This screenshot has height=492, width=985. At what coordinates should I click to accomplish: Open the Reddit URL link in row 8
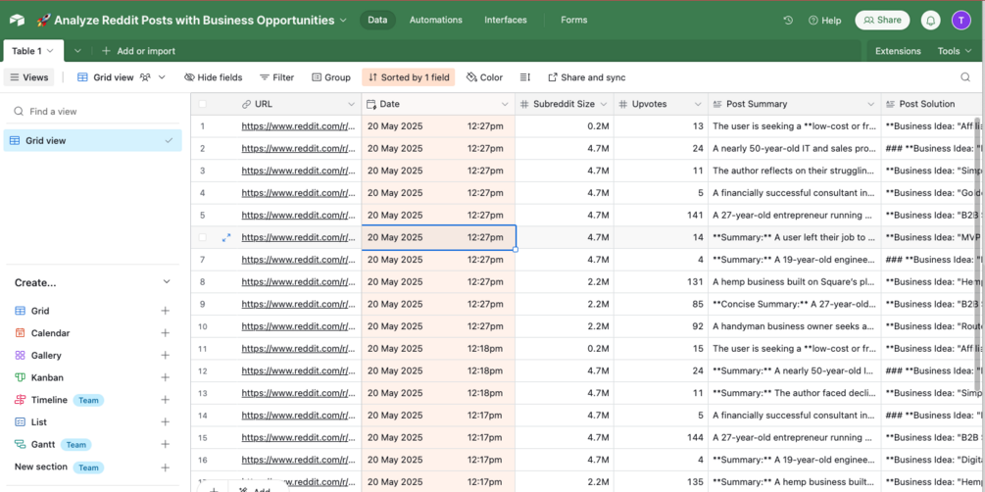click(x=298, y=282)
